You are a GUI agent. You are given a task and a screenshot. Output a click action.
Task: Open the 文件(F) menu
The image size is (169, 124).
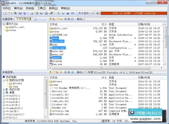click(x=7, y=8)
